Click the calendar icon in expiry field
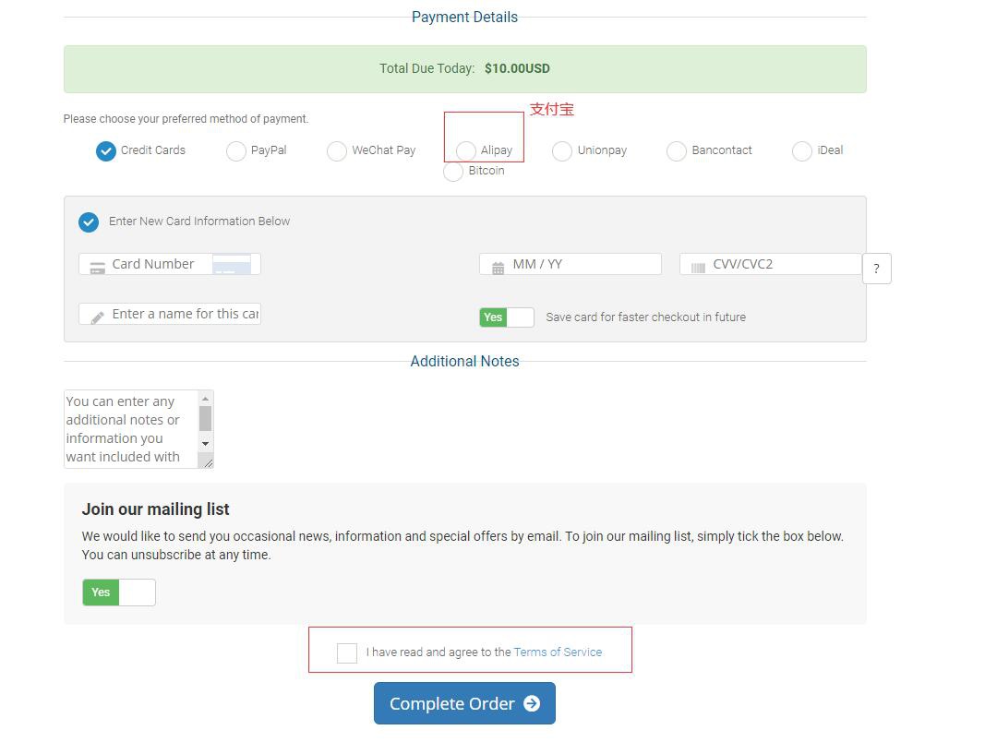This screenshot has width=997, height=742. coord(498,268)
